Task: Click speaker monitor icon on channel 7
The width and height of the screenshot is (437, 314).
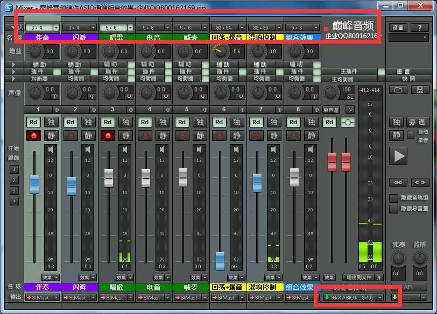Action: point(273,149)
